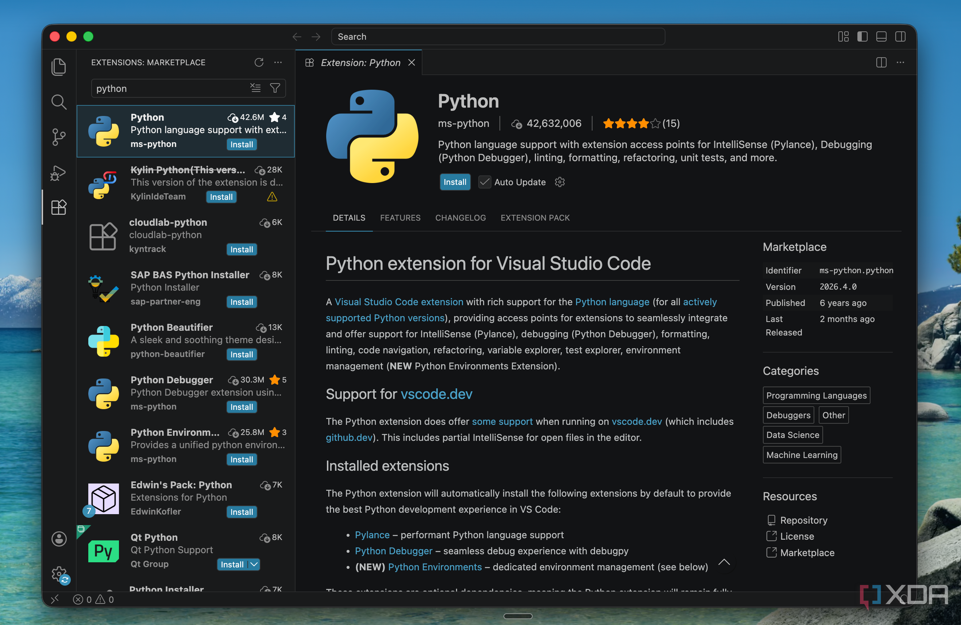
Task: Install Python extension from detail page
Action: click(x=455, y=182)
